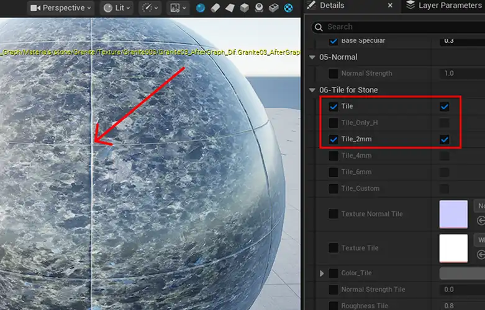Click the Normal Strength Tile value 0.0
The image size is (485, 310).
tap(462, 290)
